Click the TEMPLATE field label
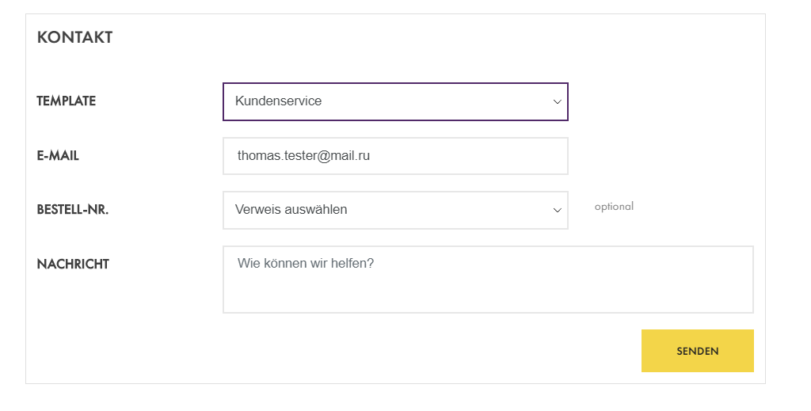This screenshot has height=411, width=811. coord(66,101)
